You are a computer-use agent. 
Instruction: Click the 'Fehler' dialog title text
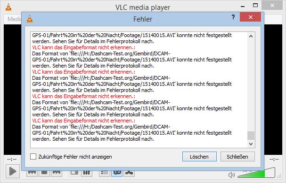pyautogui.click(x=143, y=19)
